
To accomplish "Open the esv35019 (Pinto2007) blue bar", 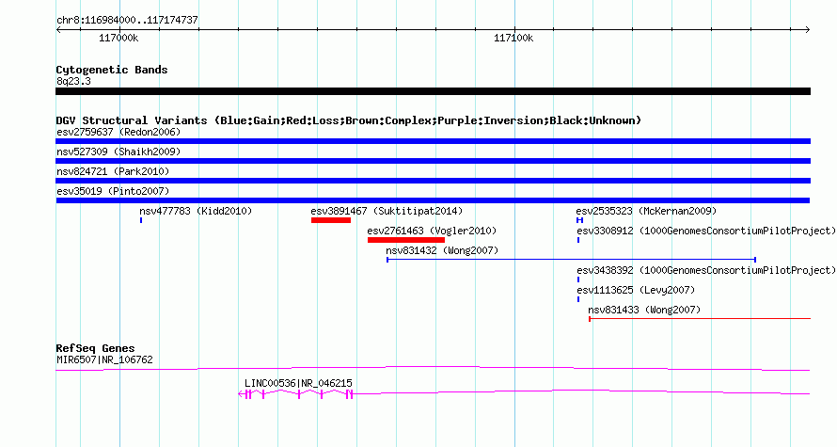I will tap(433, 200).
